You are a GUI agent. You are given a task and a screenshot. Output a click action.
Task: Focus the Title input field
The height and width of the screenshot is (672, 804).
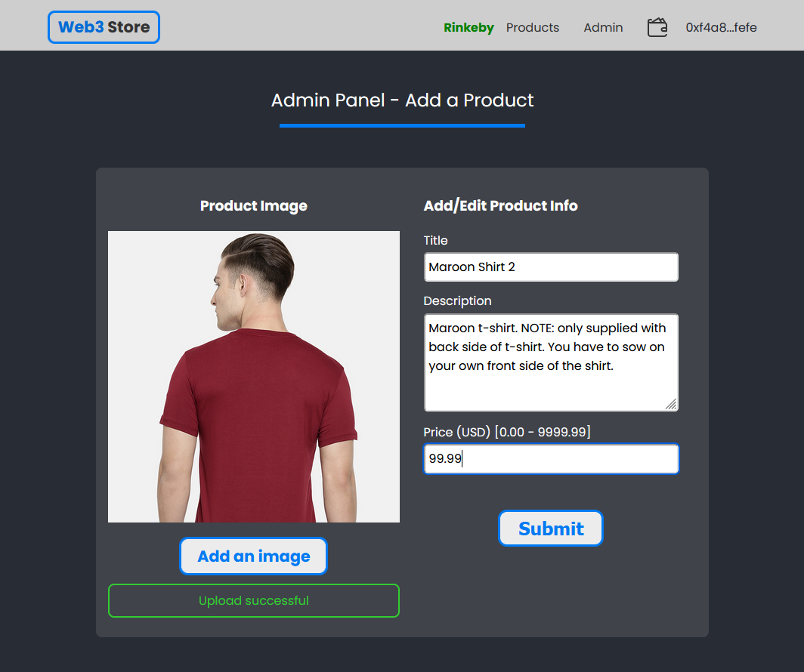pyautogui.click(x=551, y=267)
